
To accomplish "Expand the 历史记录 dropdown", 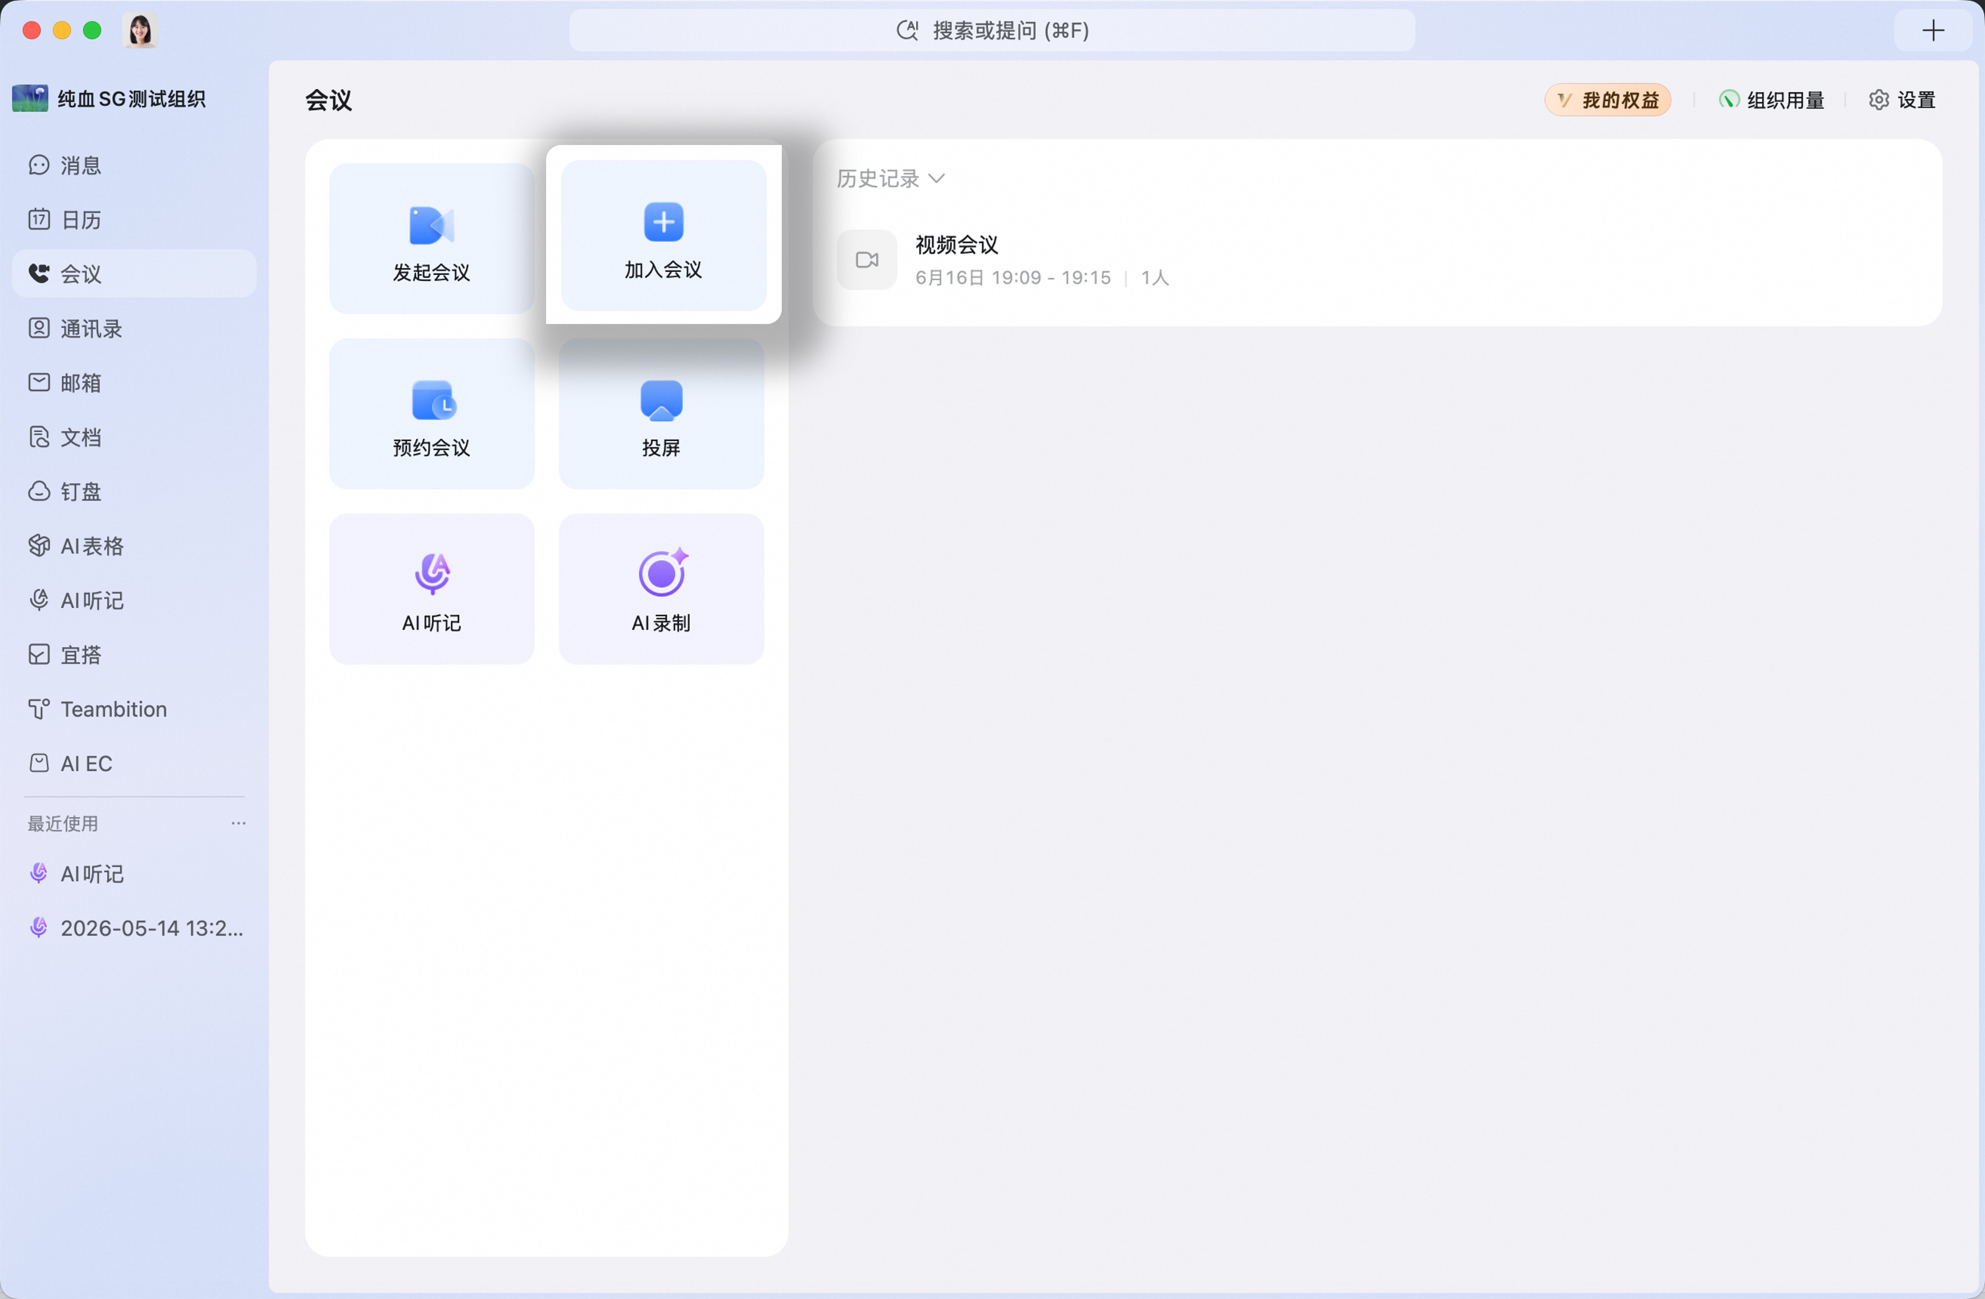I will 890,179.
